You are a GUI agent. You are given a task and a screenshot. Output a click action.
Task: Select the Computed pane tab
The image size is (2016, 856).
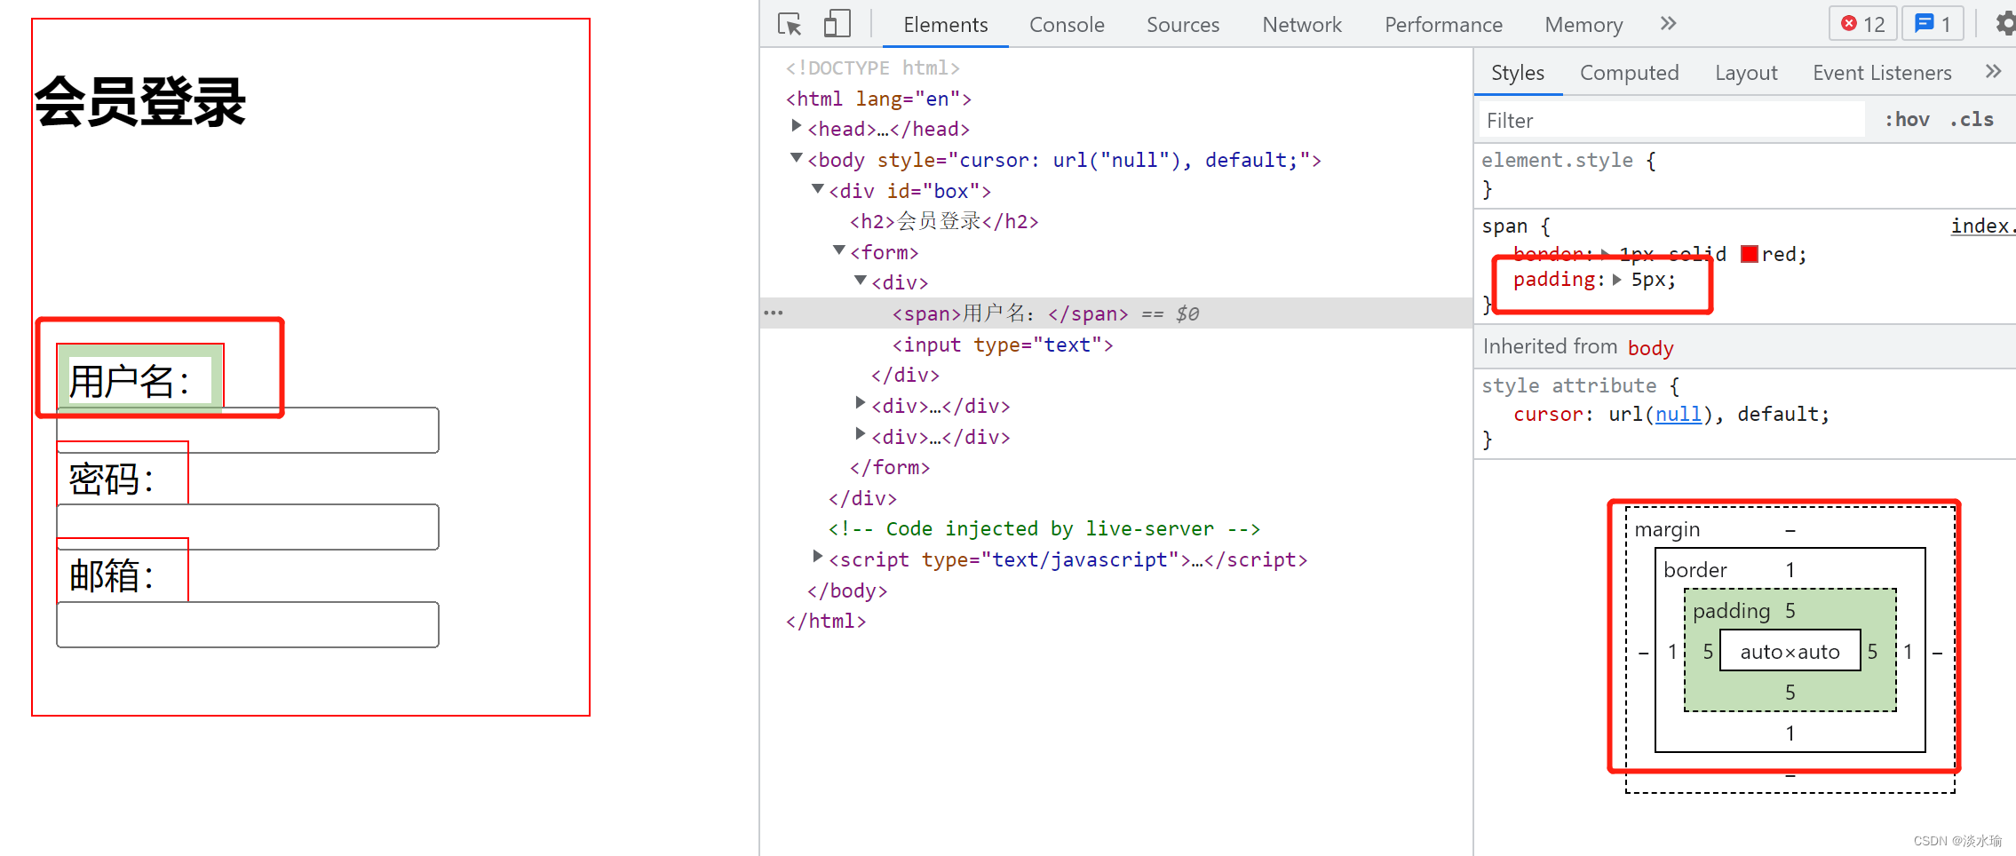click(1629, 73)
